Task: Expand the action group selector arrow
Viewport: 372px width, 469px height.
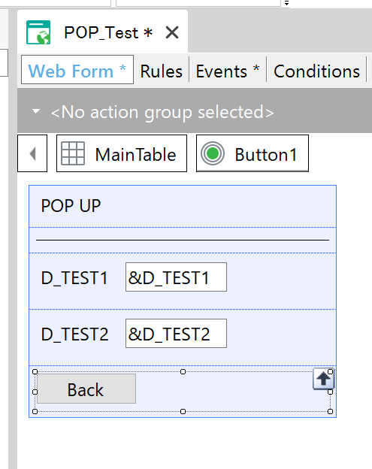Action: [x=36, y=111]
